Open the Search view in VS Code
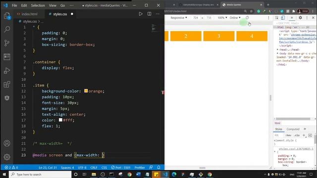 [7, 29]
